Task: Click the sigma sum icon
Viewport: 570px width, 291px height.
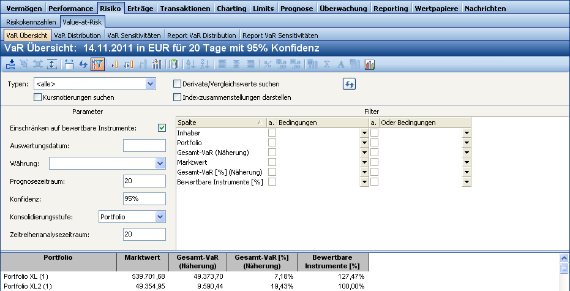Action: pyautogui.click(x=327, y=64)
